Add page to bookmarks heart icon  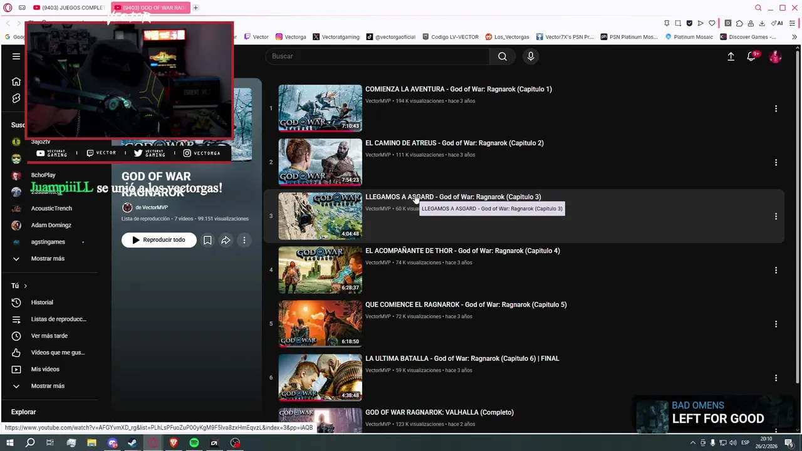(x=712, y=23)
